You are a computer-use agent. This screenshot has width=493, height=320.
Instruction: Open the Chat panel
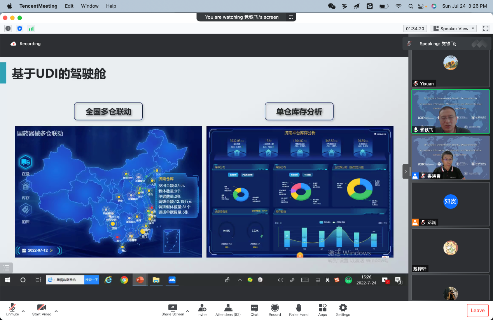254,310
